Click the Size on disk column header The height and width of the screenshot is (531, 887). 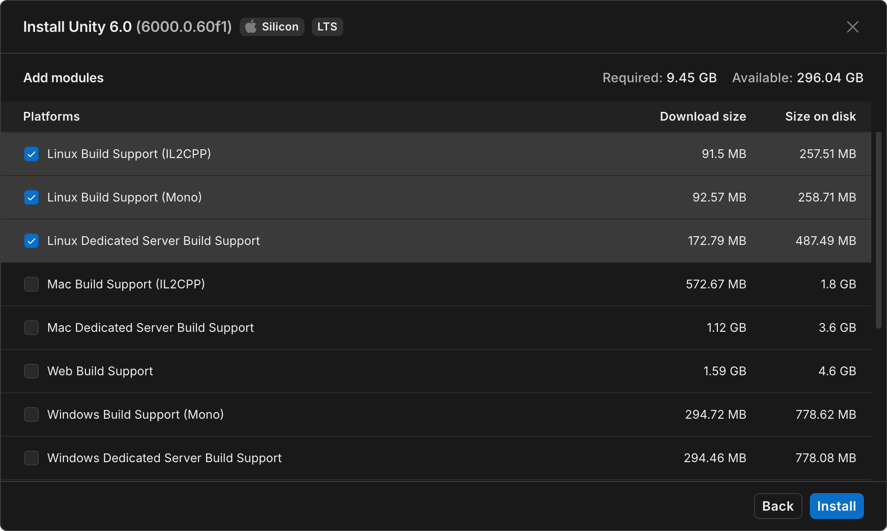coord(820,116)
